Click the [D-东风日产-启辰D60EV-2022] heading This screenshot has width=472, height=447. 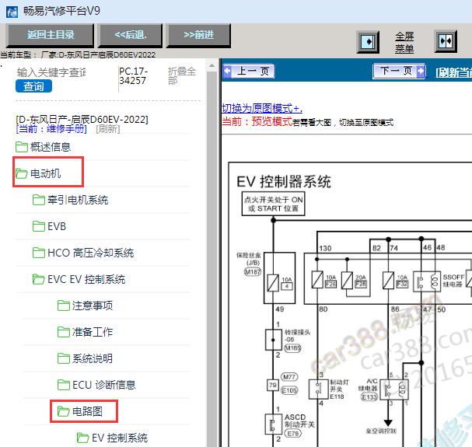(82, 120)
